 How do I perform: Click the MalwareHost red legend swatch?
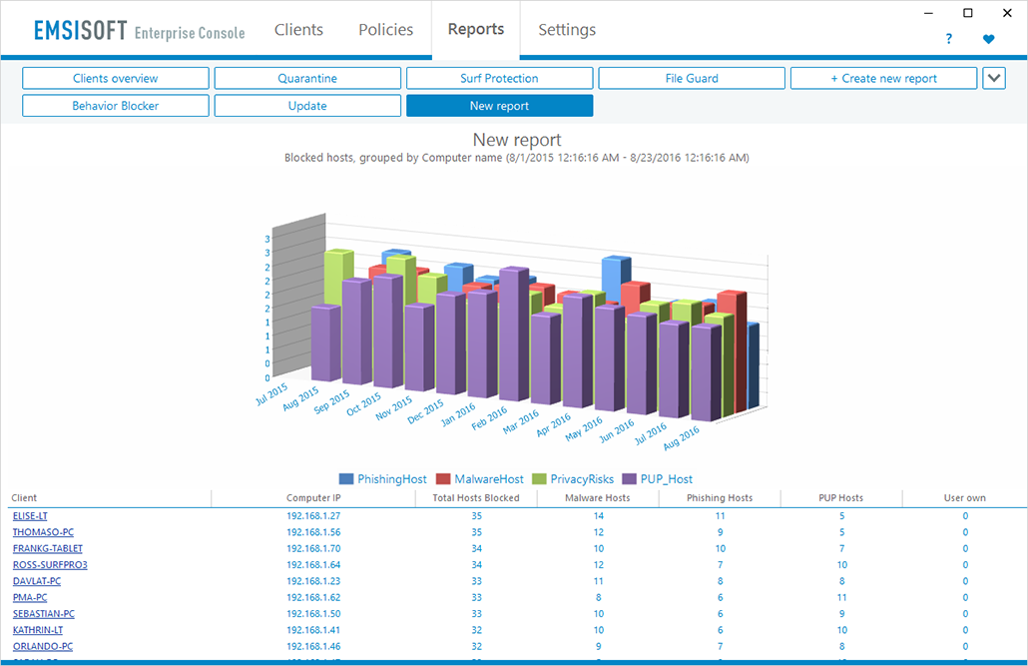pos(443,479)
